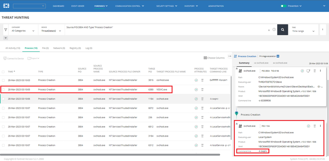The image size is (329, 161).
Task: Check the select-all checkbox in table header
Action: click(3, 71)
